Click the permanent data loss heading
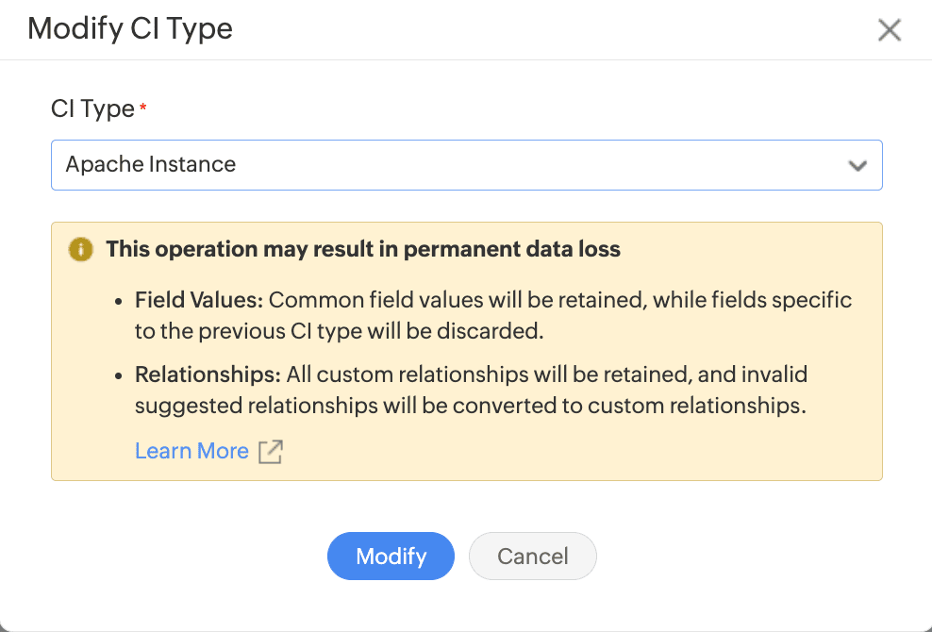This screenshot has height=632, width=932. tap(363, 250)
